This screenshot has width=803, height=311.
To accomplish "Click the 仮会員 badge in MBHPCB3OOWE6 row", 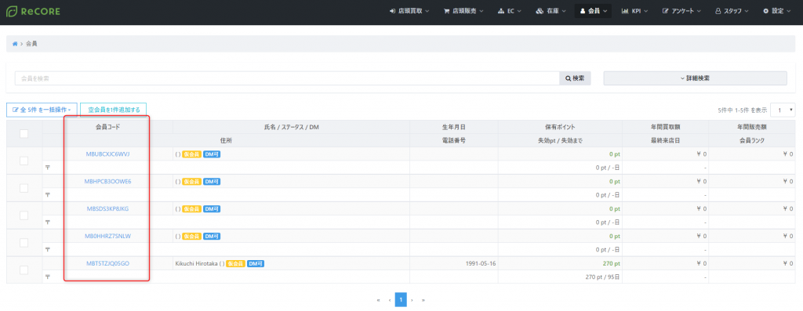I will click(191, 182).
